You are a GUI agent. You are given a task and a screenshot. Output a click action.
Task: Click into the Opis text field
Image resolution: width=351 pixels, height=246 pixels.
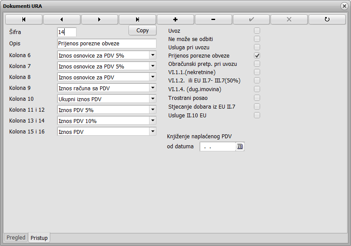coord(107,44)
